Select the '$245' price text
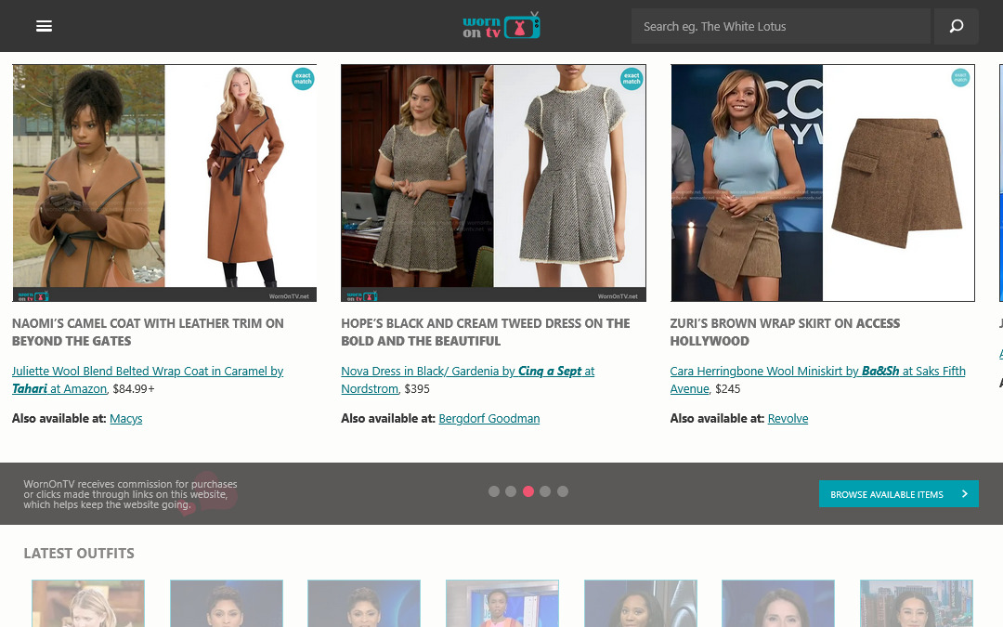Image resolution: width=1003 pixels, height=627 pixels. (x=728, y=389)
